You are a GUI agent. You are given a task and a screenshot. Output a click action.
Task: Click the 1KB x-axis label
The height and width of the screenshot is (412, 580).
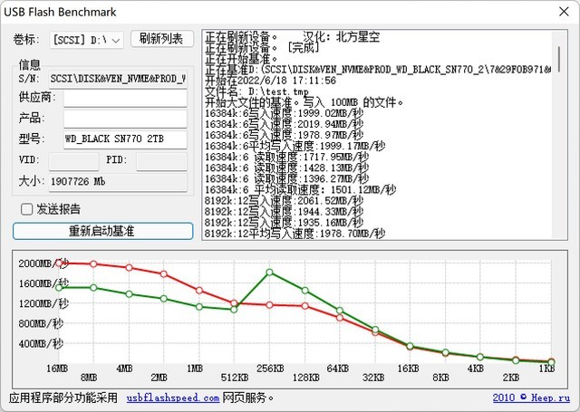pos(546,369)
